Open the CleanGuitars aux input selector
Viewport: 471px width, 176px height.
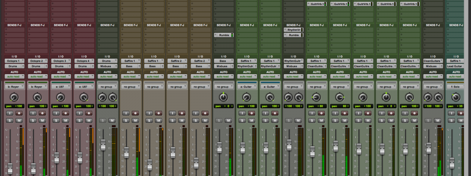pos(433,61)
